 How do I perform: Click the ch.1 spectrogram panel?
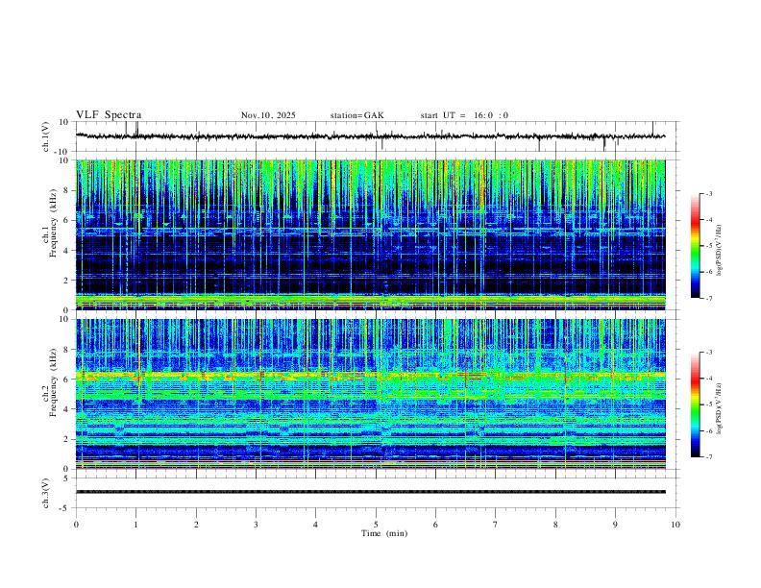click(x=371, y=234)
